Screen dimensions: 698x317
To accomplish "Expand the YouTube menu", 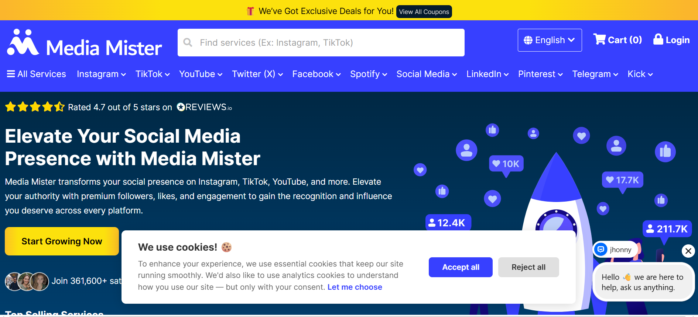I will click(201, 74).
